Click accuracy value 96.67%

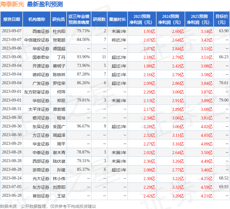tap(83, 126)
